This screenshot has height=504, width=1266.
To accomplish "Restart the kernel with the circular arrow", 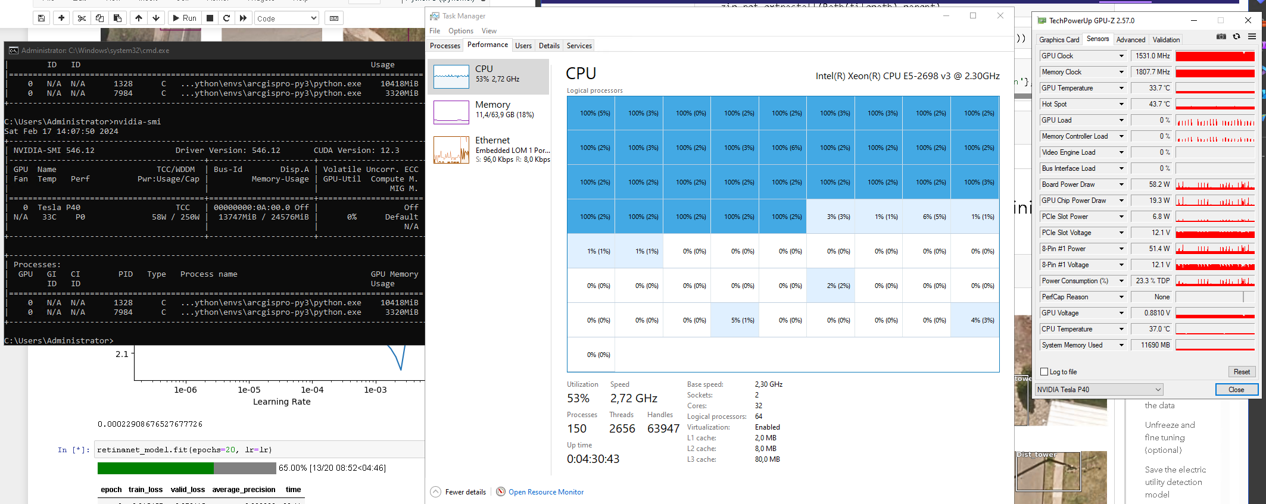I will [x=226, y=18].
